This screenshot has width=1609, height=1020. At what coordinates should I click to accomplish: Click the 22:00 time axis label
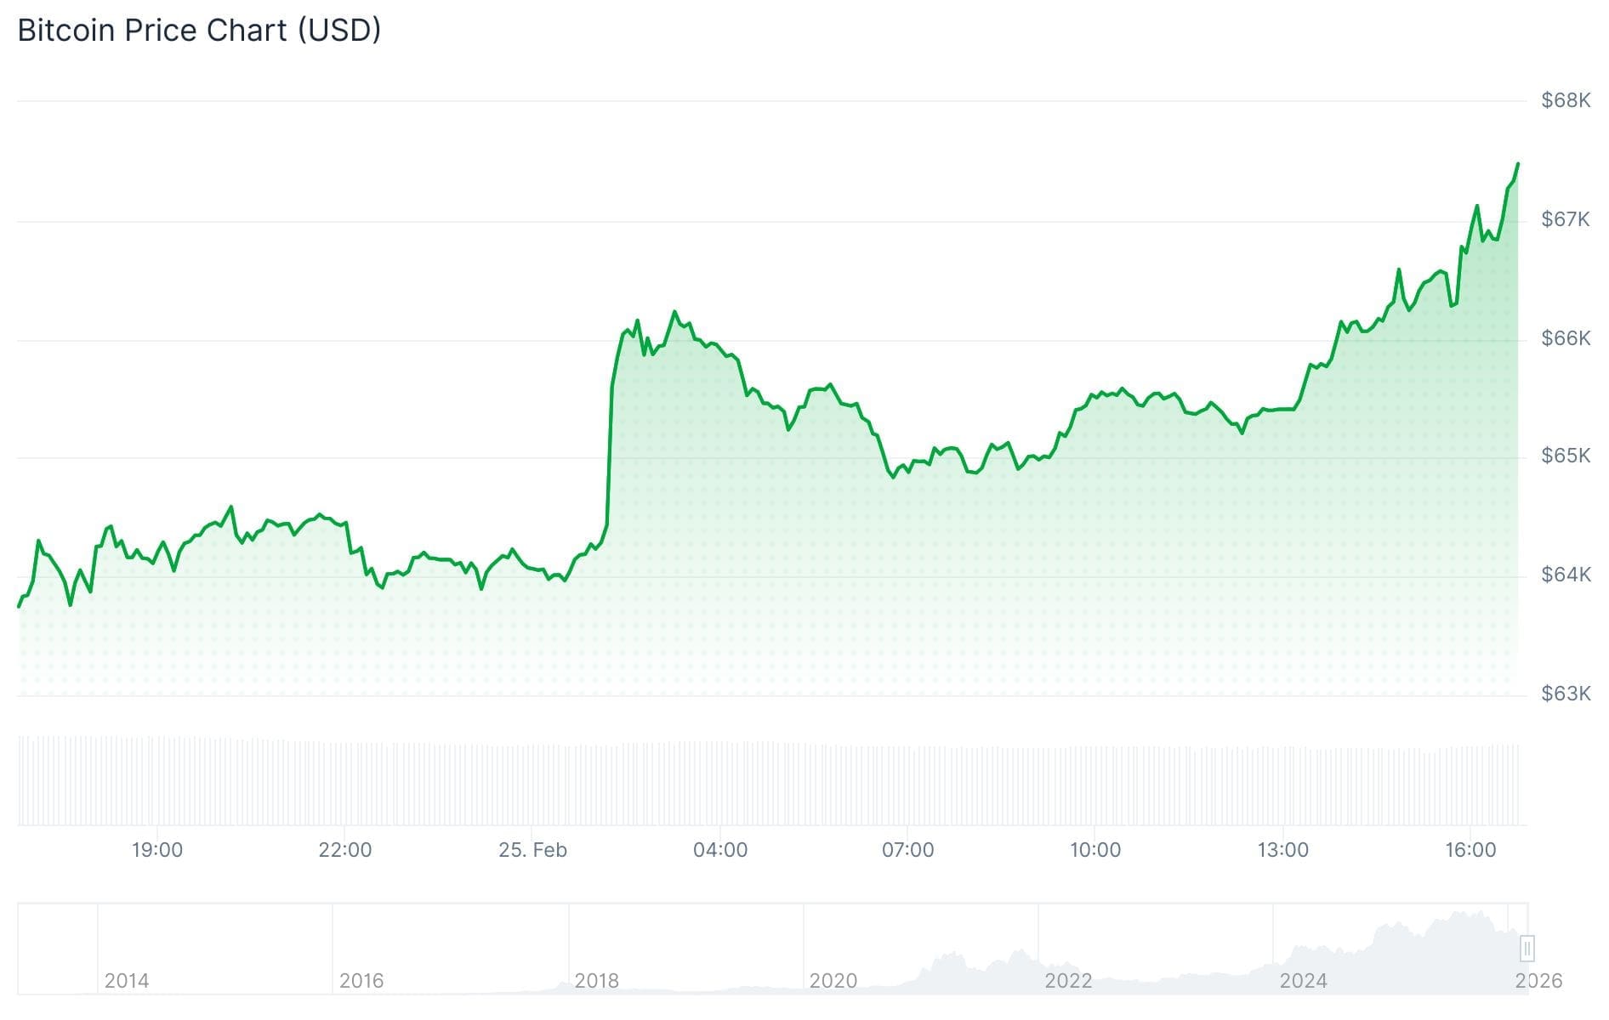345,850
